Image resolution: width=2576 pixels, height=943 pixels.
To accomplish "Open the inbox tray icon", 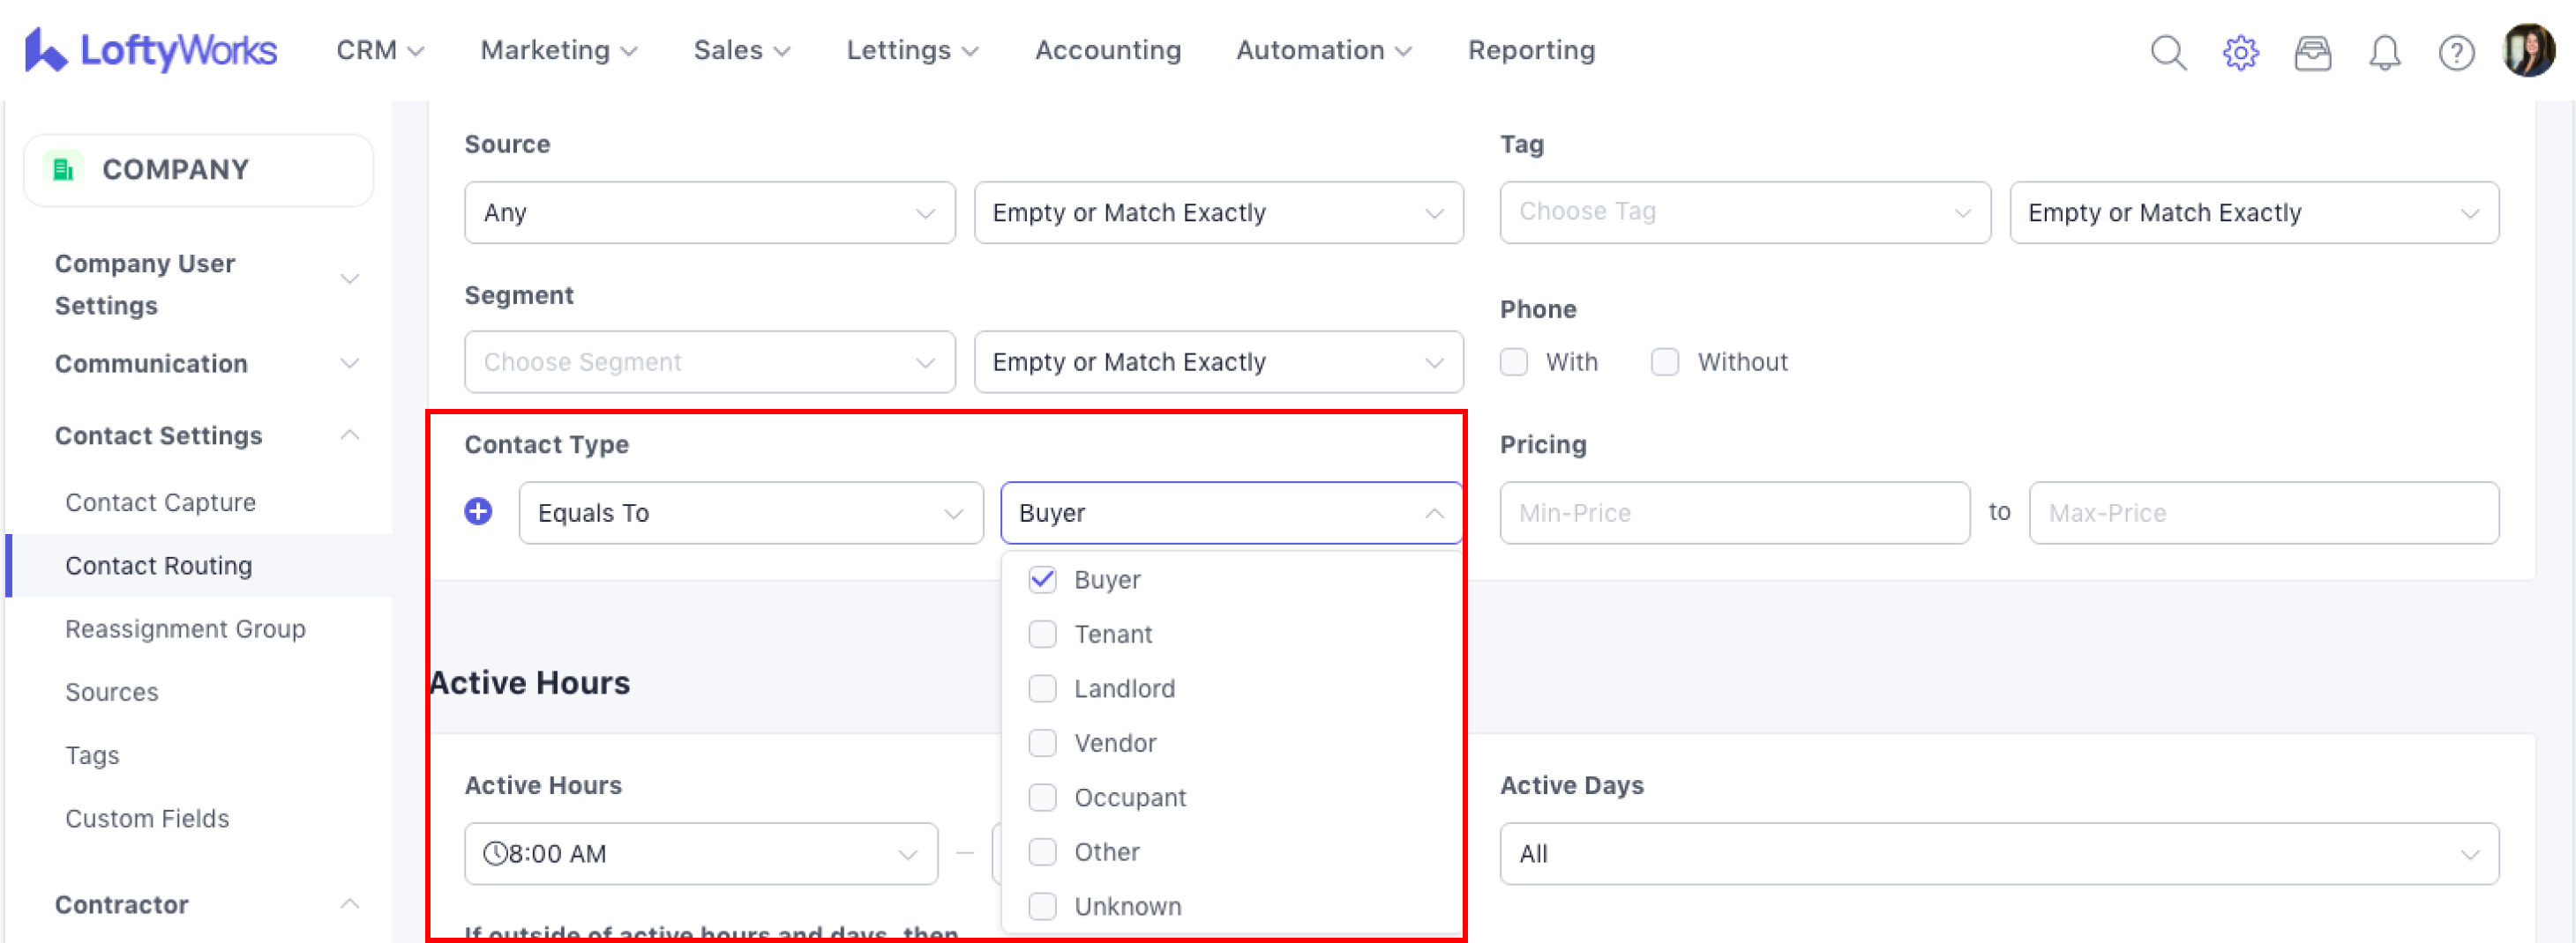I will [x=2312, y=52].
